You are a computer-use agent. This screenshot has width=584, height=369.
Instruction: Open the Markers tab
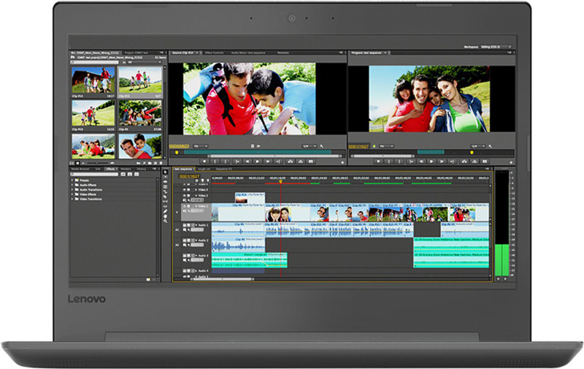point(126,169)
